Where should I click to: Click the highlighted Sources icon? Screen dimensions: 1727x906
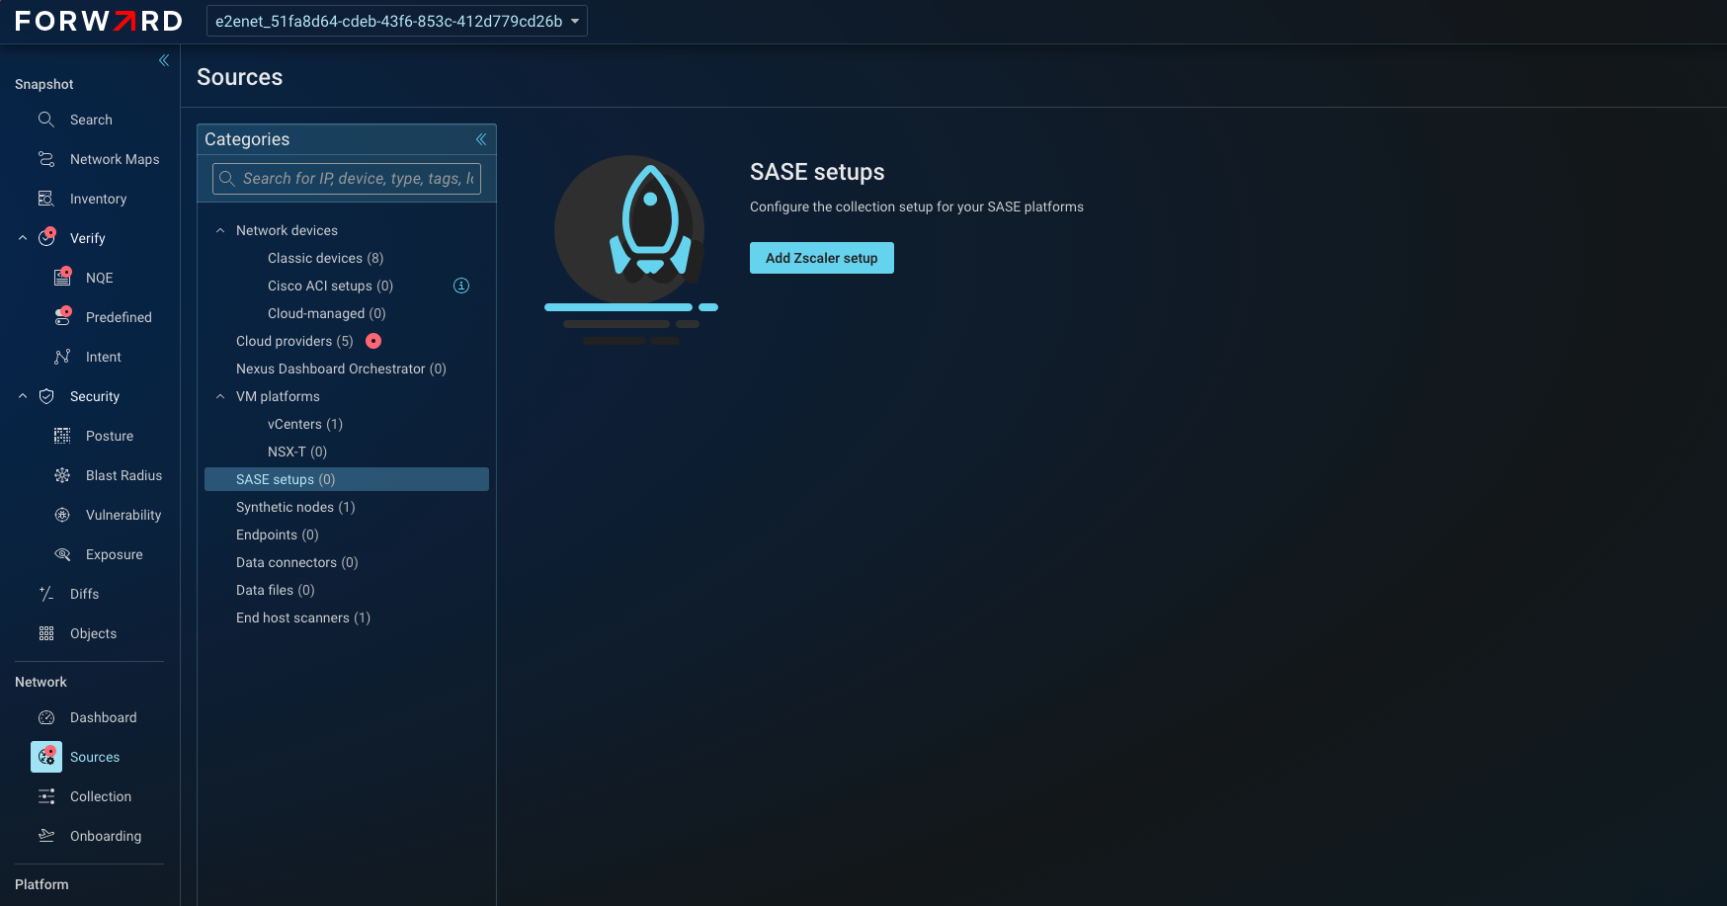[x=46, y=757]
